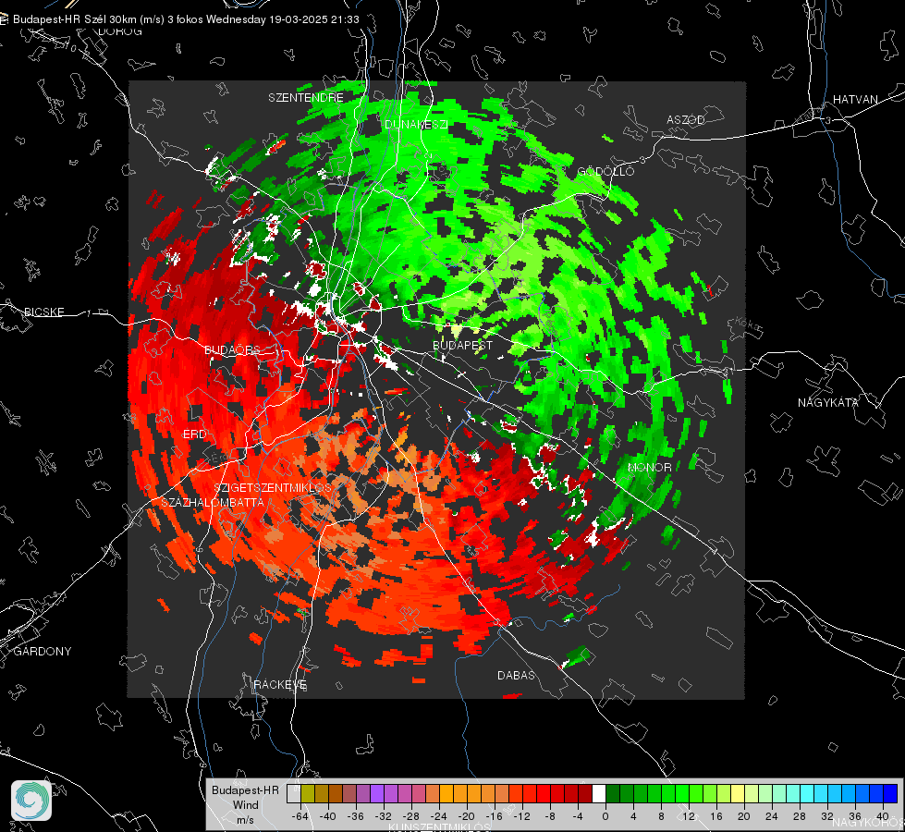Click the 16 value on the legend scale
This screenshot has height=832, width=905.
click(716, 816)
